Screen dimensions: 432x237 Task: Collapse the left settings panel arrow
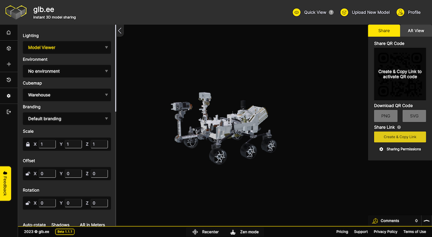point(120,30)
